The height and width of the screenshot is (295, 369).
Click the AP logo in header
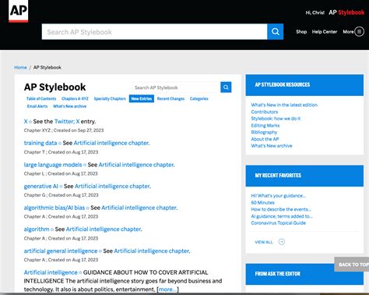pos(18,11)
